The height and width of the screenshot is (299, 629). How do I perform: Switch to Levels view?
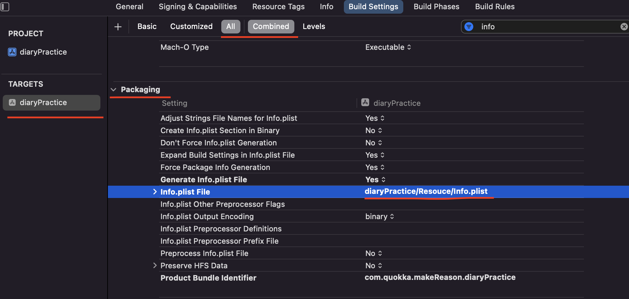pyautogui.click(x=314, y=27)
